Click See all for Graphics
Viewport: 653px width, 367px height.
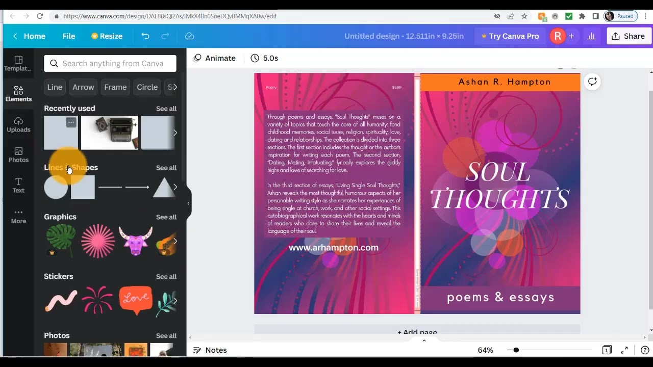click(x=166, y=217)
